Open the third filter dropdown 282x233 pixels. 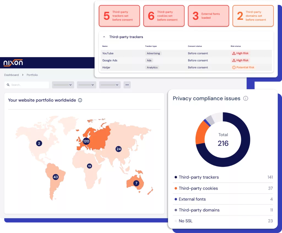pyautogui.click(x=110, y=85)
